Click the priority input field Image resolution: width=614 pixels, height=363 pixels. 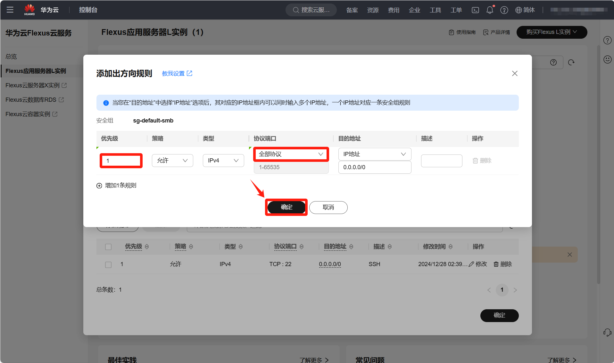click(121, 161)
